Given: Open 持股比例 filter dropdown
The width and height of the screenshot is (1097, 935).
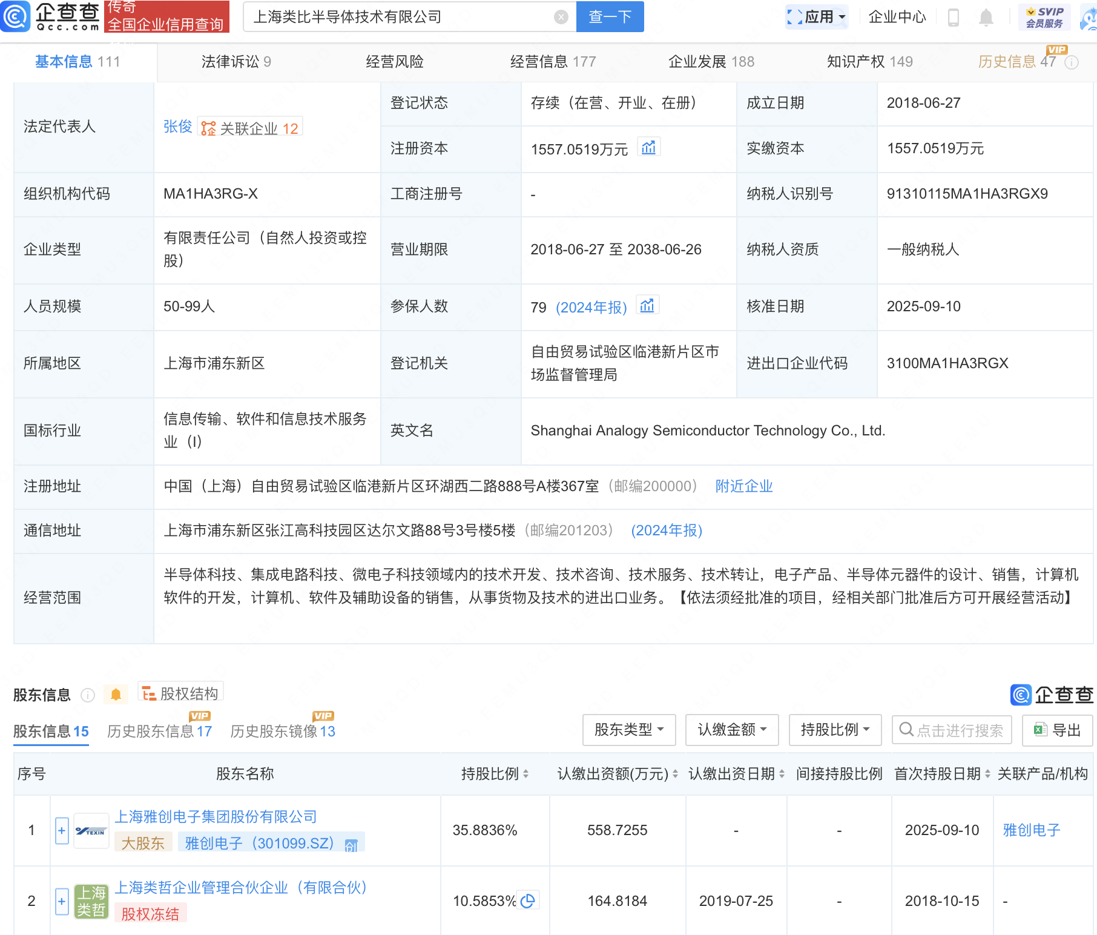Looking at the screenshot, I should pos(835,730).
